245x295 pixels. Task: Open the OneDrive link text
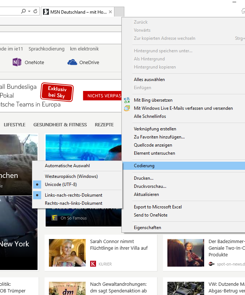(89, 63)
